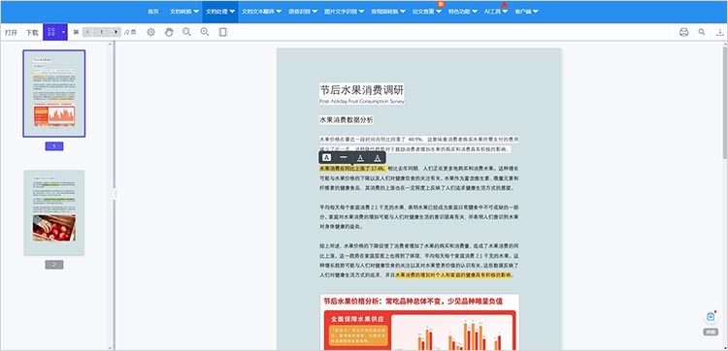This screenshot has width=728, height=351.
Task: Click the page number input field
Action: [x=102, y=32]
